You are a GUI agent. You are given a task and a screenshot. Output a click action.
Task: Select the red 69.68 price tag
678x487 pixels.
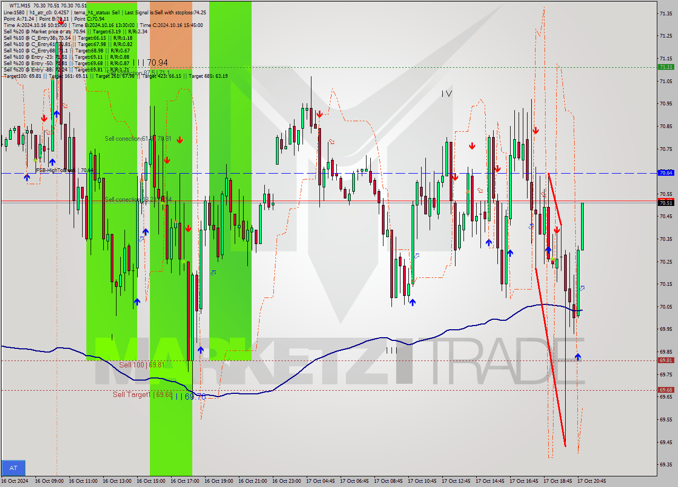click(x=666, y=390)
